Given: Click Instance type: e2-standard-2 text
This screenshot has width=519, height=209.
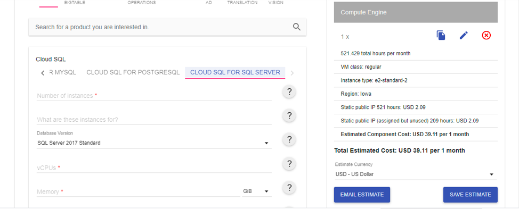Looking at the screenshot, I should pyautogui.click(x=374, y=80).
